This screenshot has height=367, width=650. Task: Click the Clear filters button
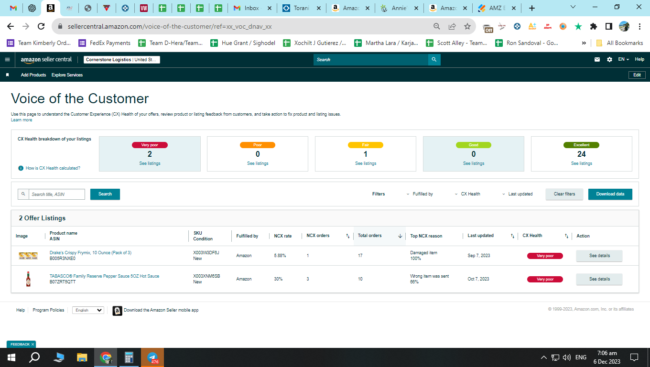pos(564,194)
